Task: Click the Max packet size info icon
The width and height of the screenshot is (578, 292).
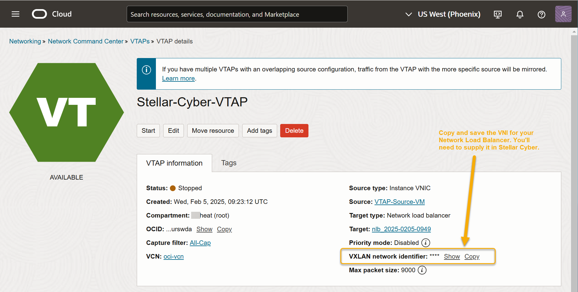Action: coord(422,270)
